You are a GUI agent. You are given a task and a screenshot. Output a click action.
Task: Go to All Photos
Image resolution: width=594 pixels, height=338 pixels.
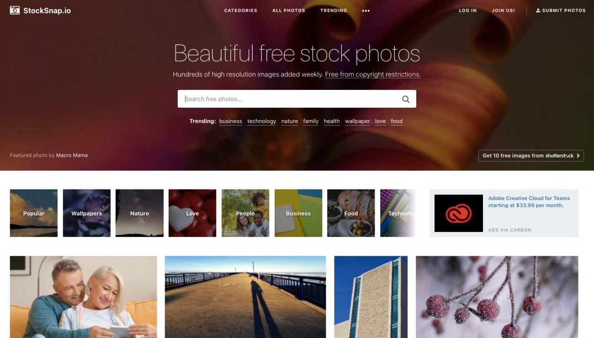(288, 11)
